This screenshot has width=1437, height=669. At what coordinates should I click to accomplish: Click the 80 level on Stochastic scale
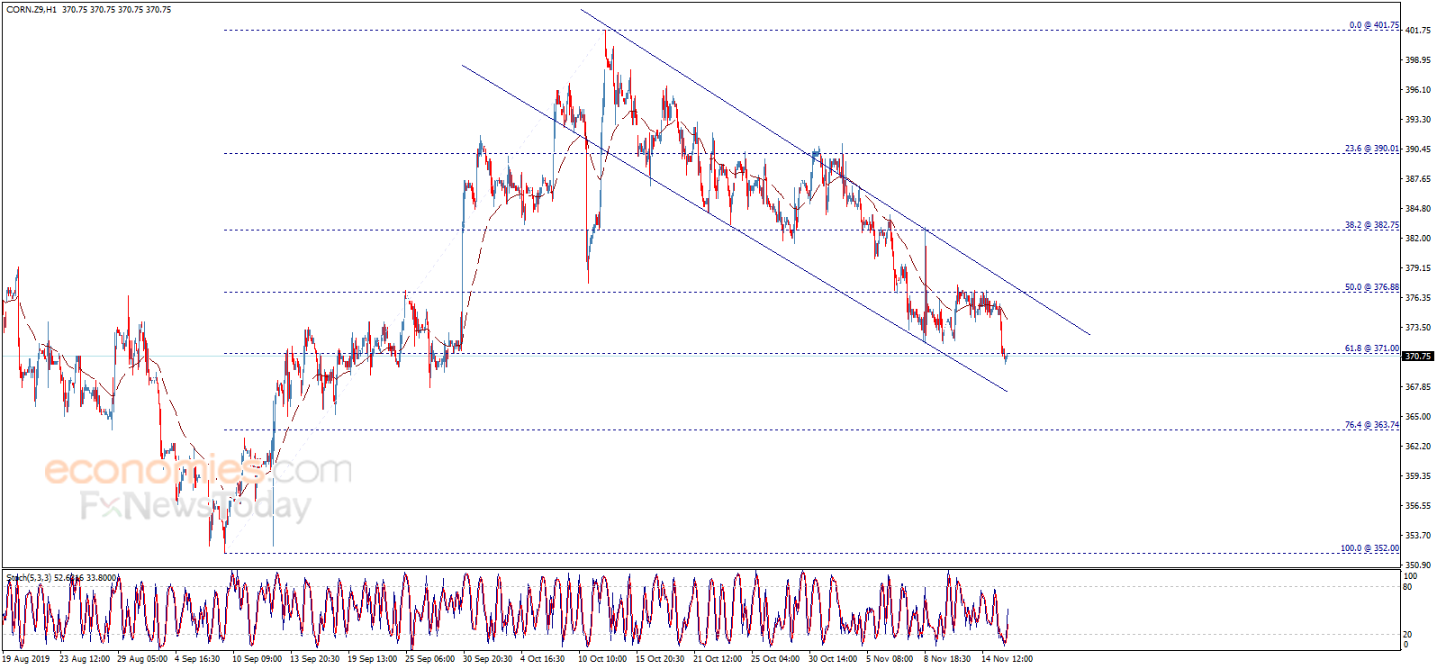tap(1408, 587)
